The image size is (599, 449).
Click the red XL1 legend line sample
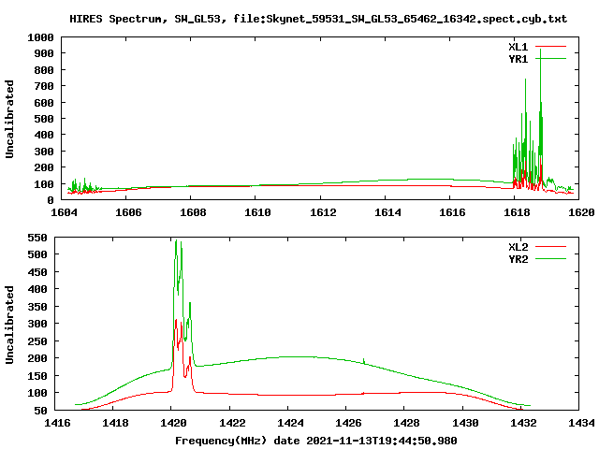[x=550, y=47]
